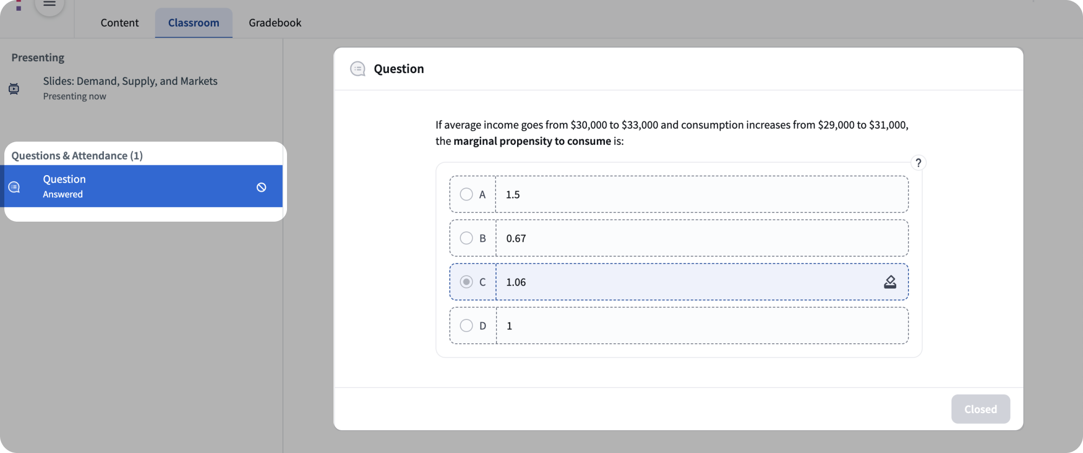Open the hamburger navigation menu

pos(49,4)
